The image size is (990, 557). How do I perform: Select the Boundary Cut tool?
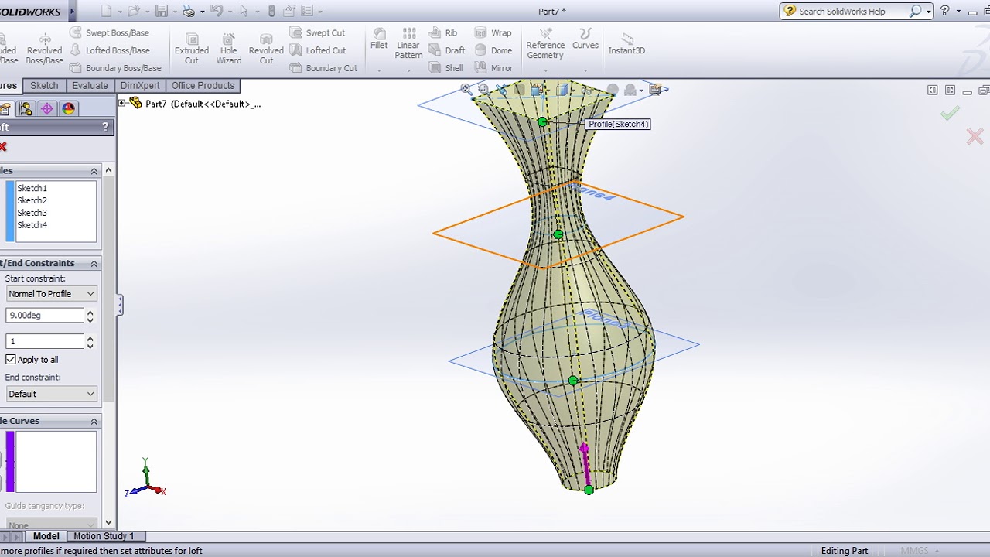pos(323,68)
